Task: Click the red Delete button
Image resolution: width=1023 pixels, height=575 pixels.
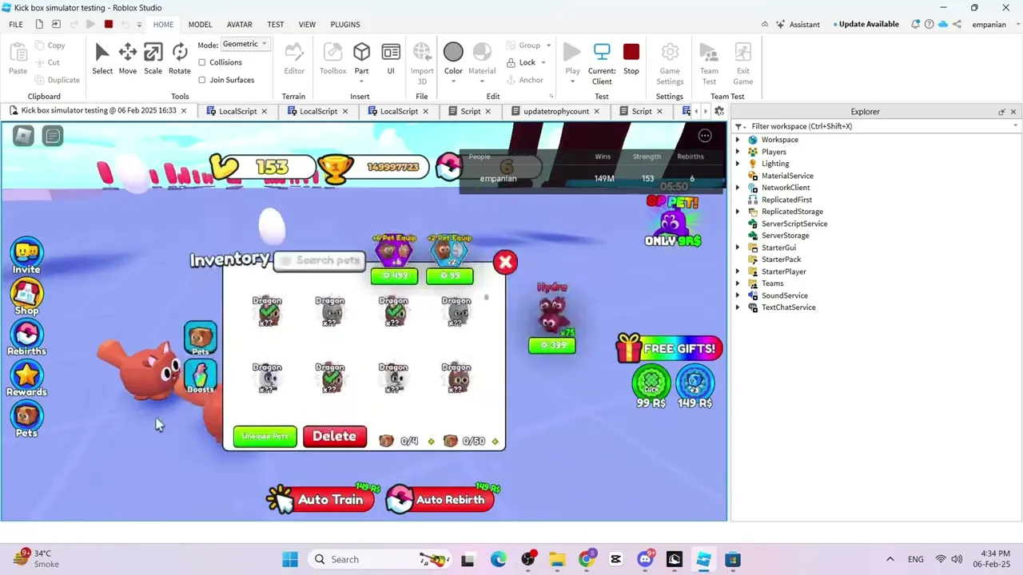Action: tap(334, 436)
